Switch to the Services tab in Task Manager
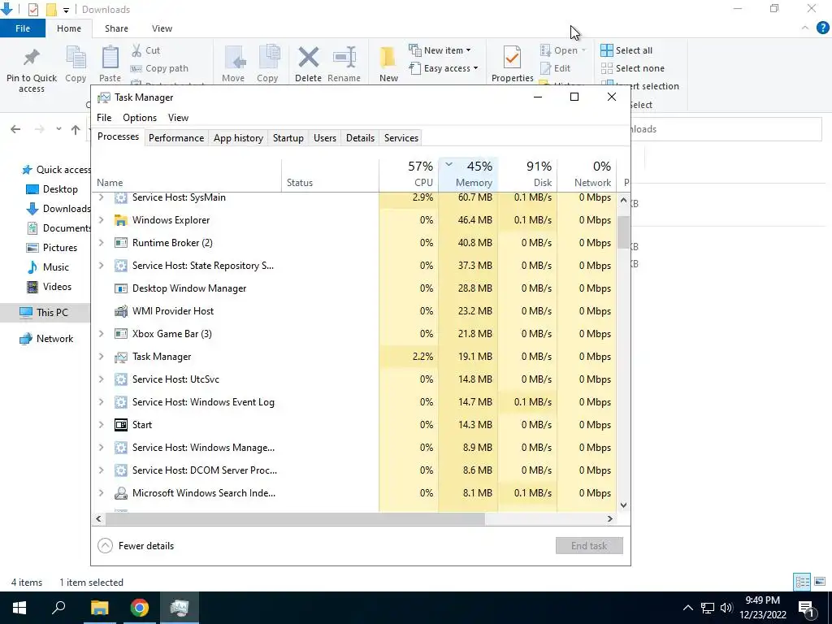The image size is (832, 624). (401, 138)
